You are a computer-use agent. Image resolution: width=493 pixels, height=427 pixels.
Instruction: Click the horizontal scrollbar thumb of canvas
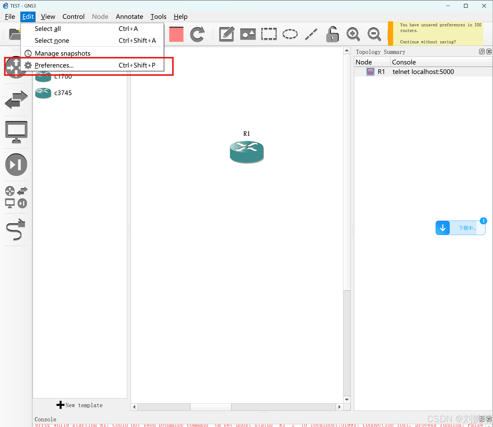(211, 407)
